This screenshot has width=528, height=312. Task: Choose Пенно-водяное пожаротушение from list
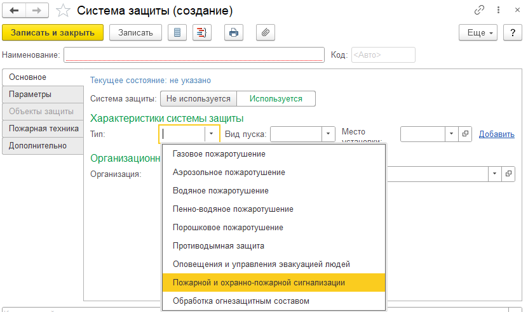click(274, 209)
